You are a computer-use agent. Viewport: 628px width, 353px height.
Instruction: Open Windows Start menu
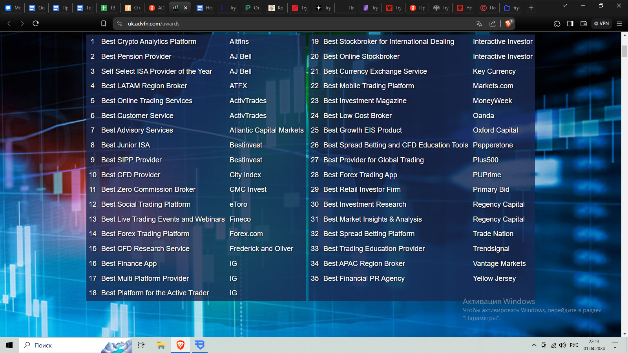pos(9,345)
